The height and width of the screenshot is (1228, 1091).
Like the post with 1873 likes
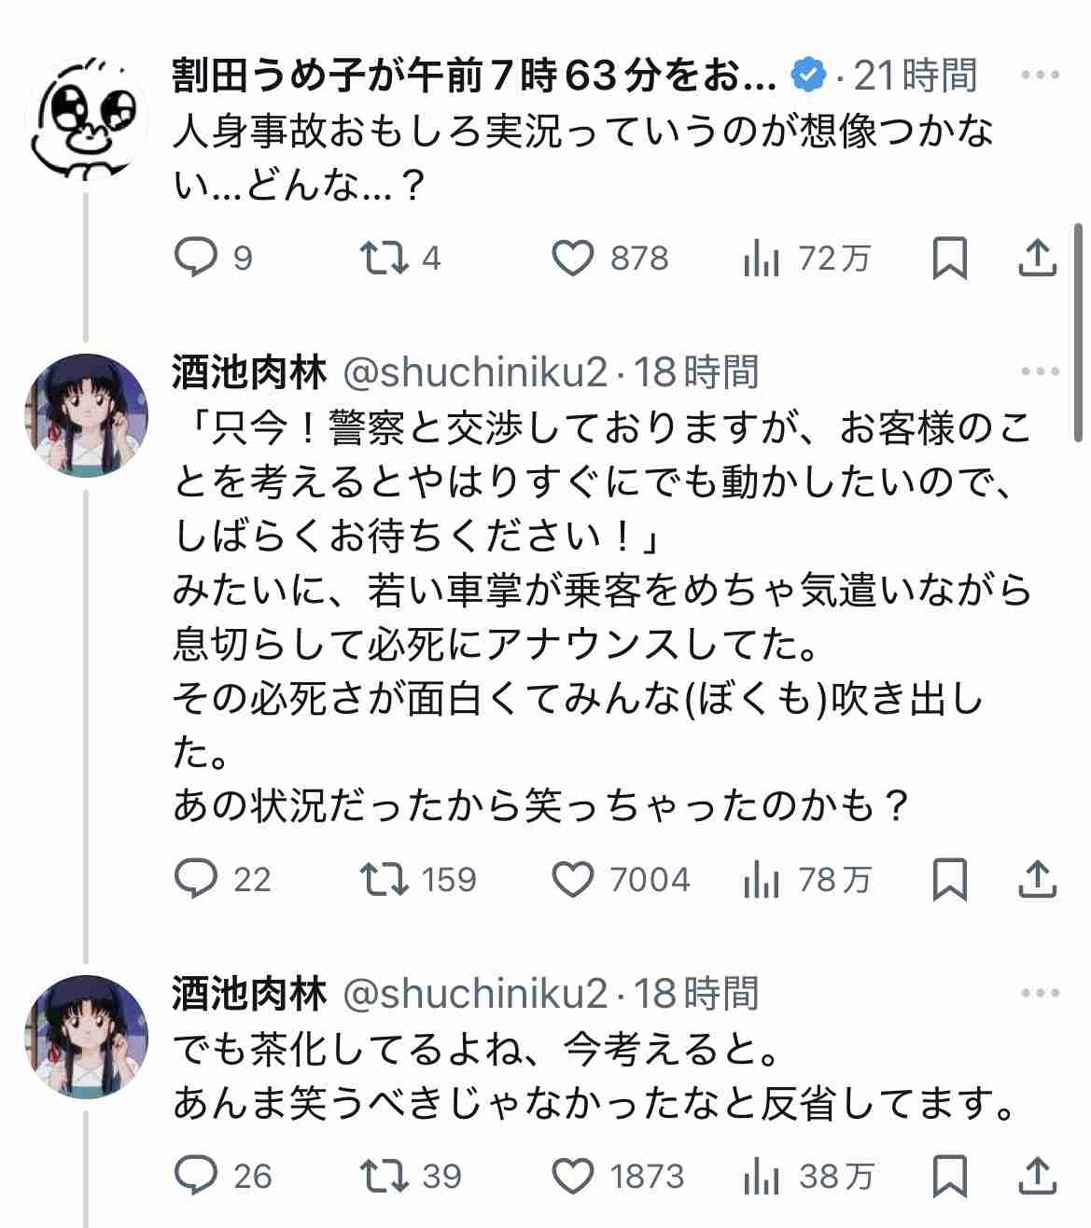click(573, 1176)
